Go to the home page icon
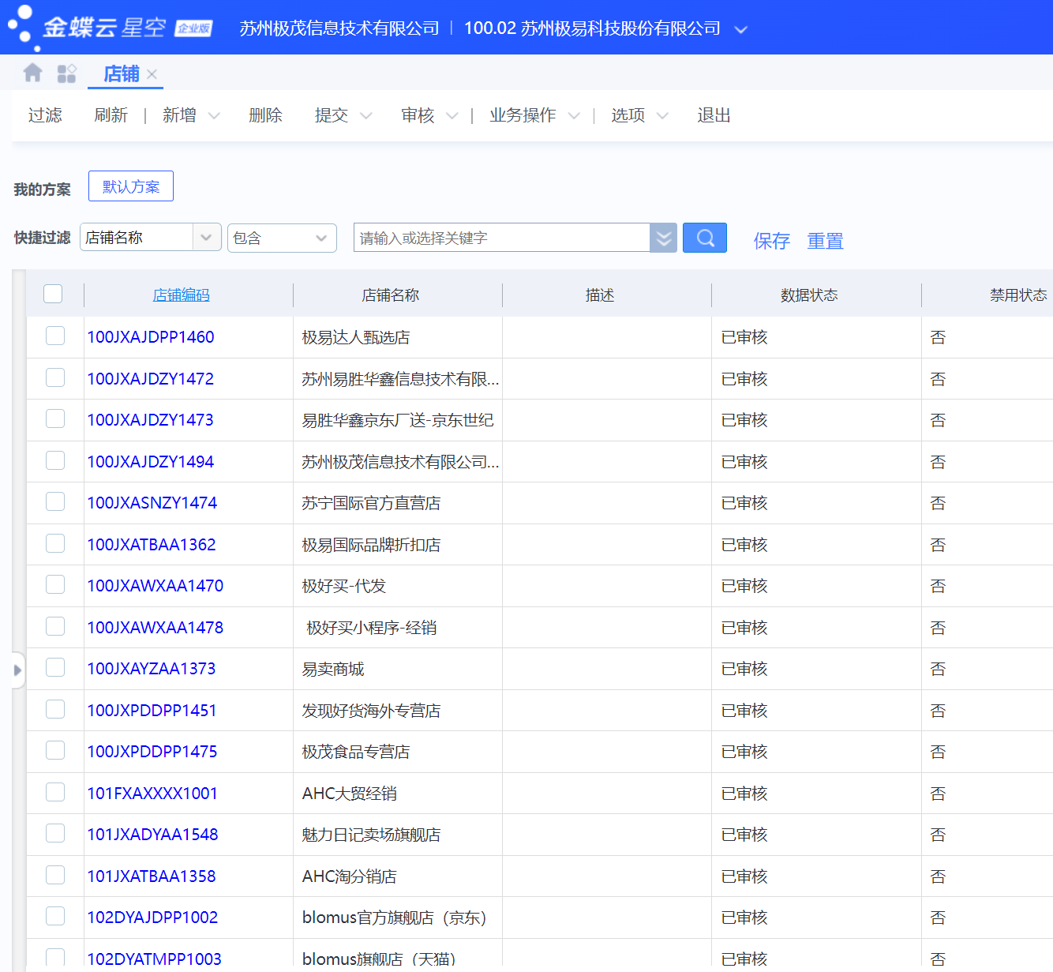The width and height of the screenshot is (1053, 972). click(x=32, y=73)
